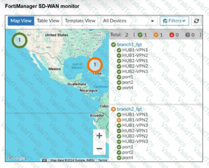The width and height of the screenshot is (209, 168).
Task: Select the green cluster marker on the map
Action: click(20, 40)
